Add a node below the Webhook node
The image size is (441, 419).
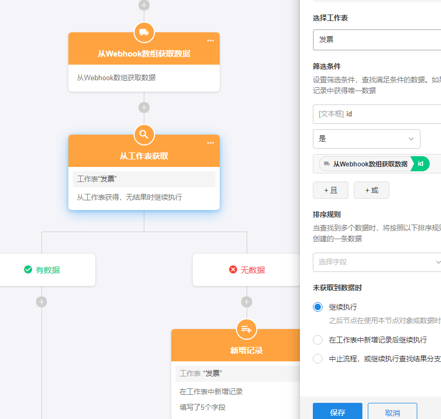(x=144, y=107)
